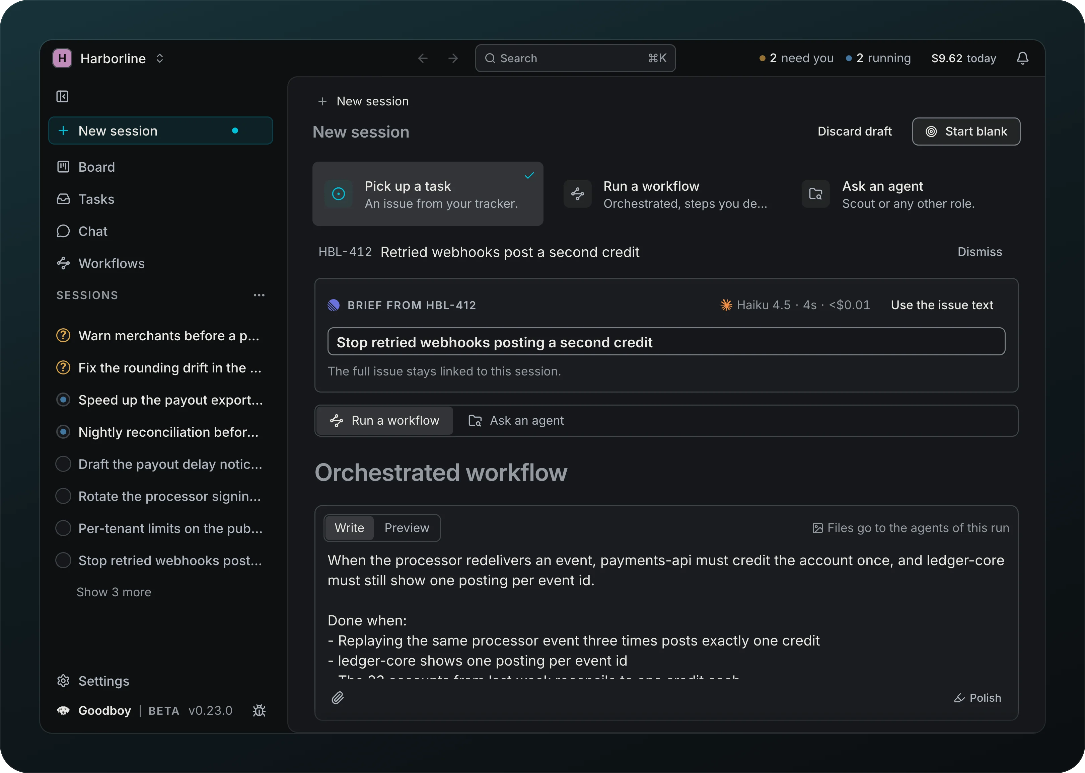1085x773 pixels.
Task: Switch to the 'Ask an agent' segment
Action: 516,421
